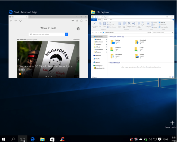The height and width of the screenshot is (142, 177).
Task: Click the Rename ribbon icon
Action: (134, 24)
